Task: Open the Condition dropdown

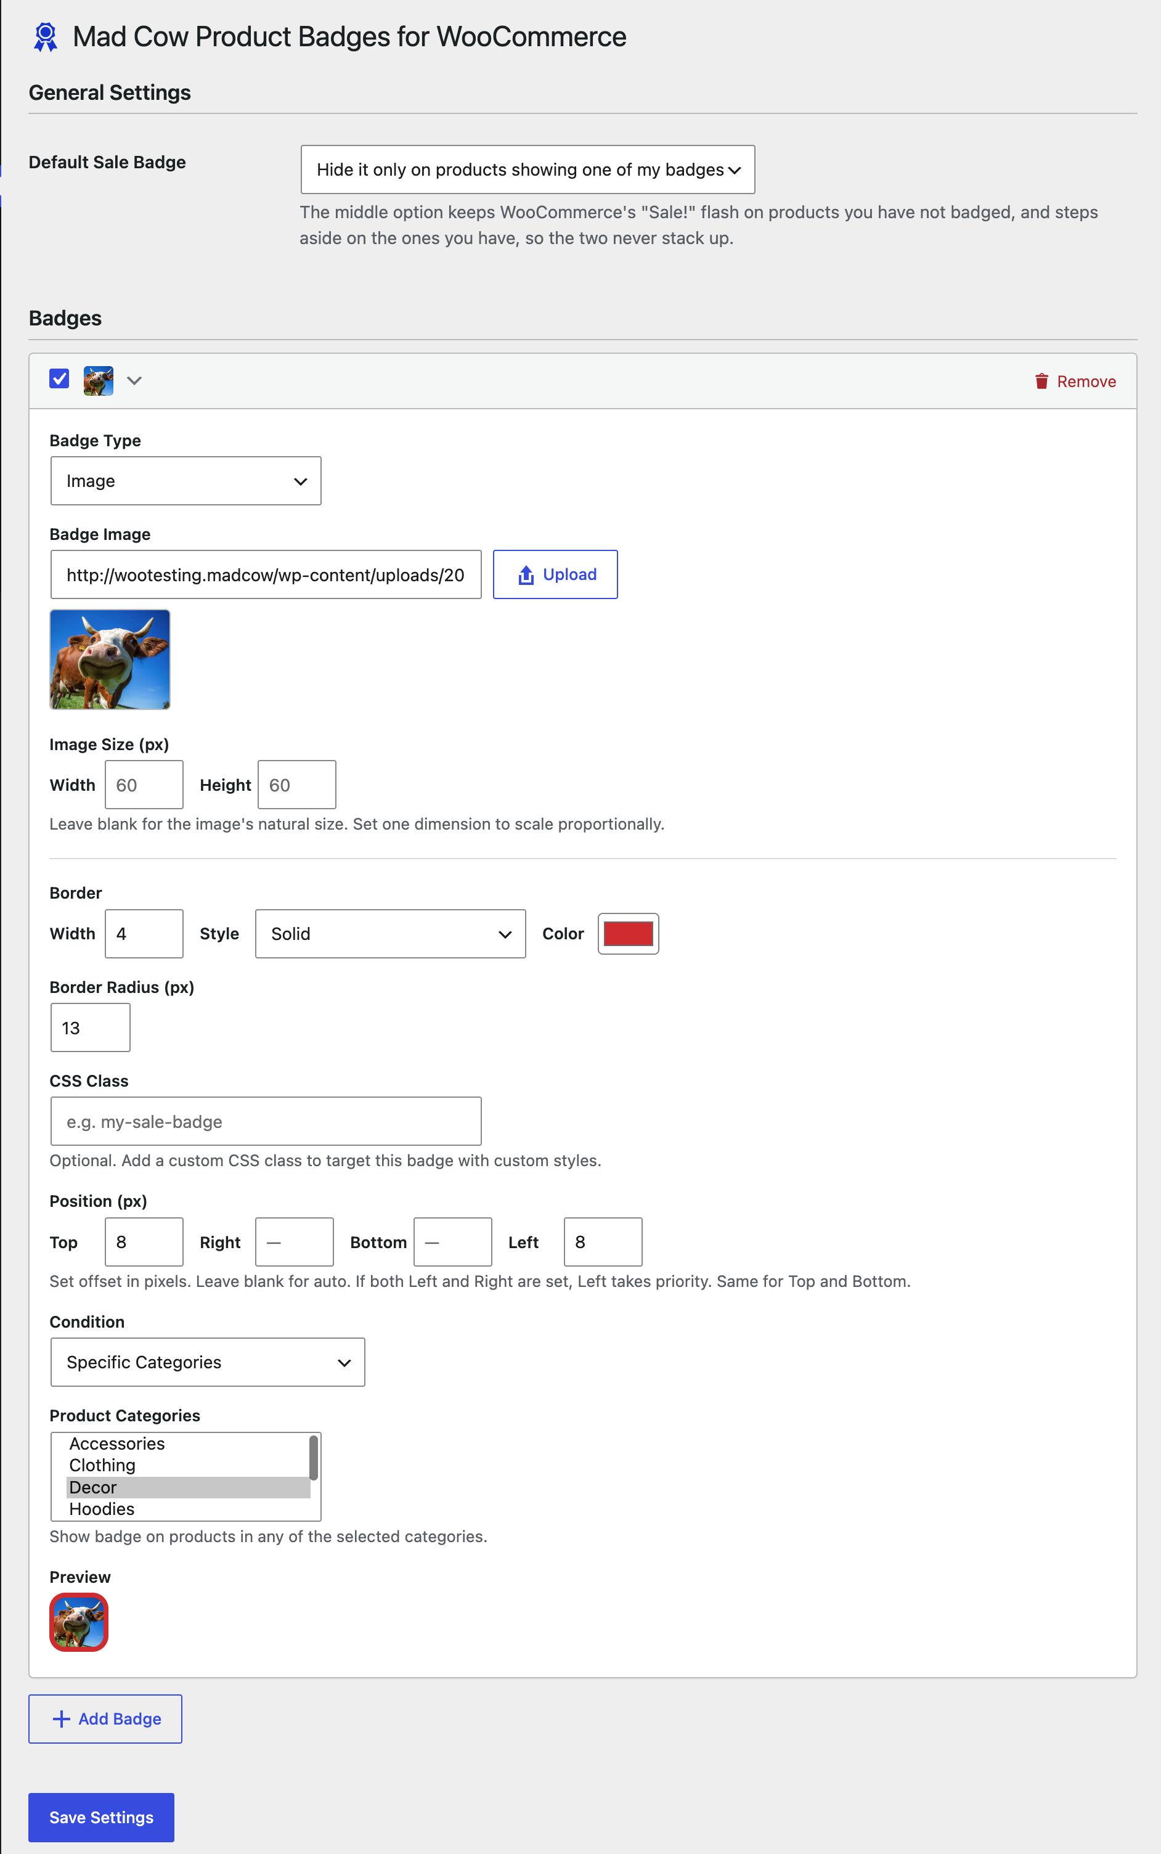Action: pos(207,1362)
